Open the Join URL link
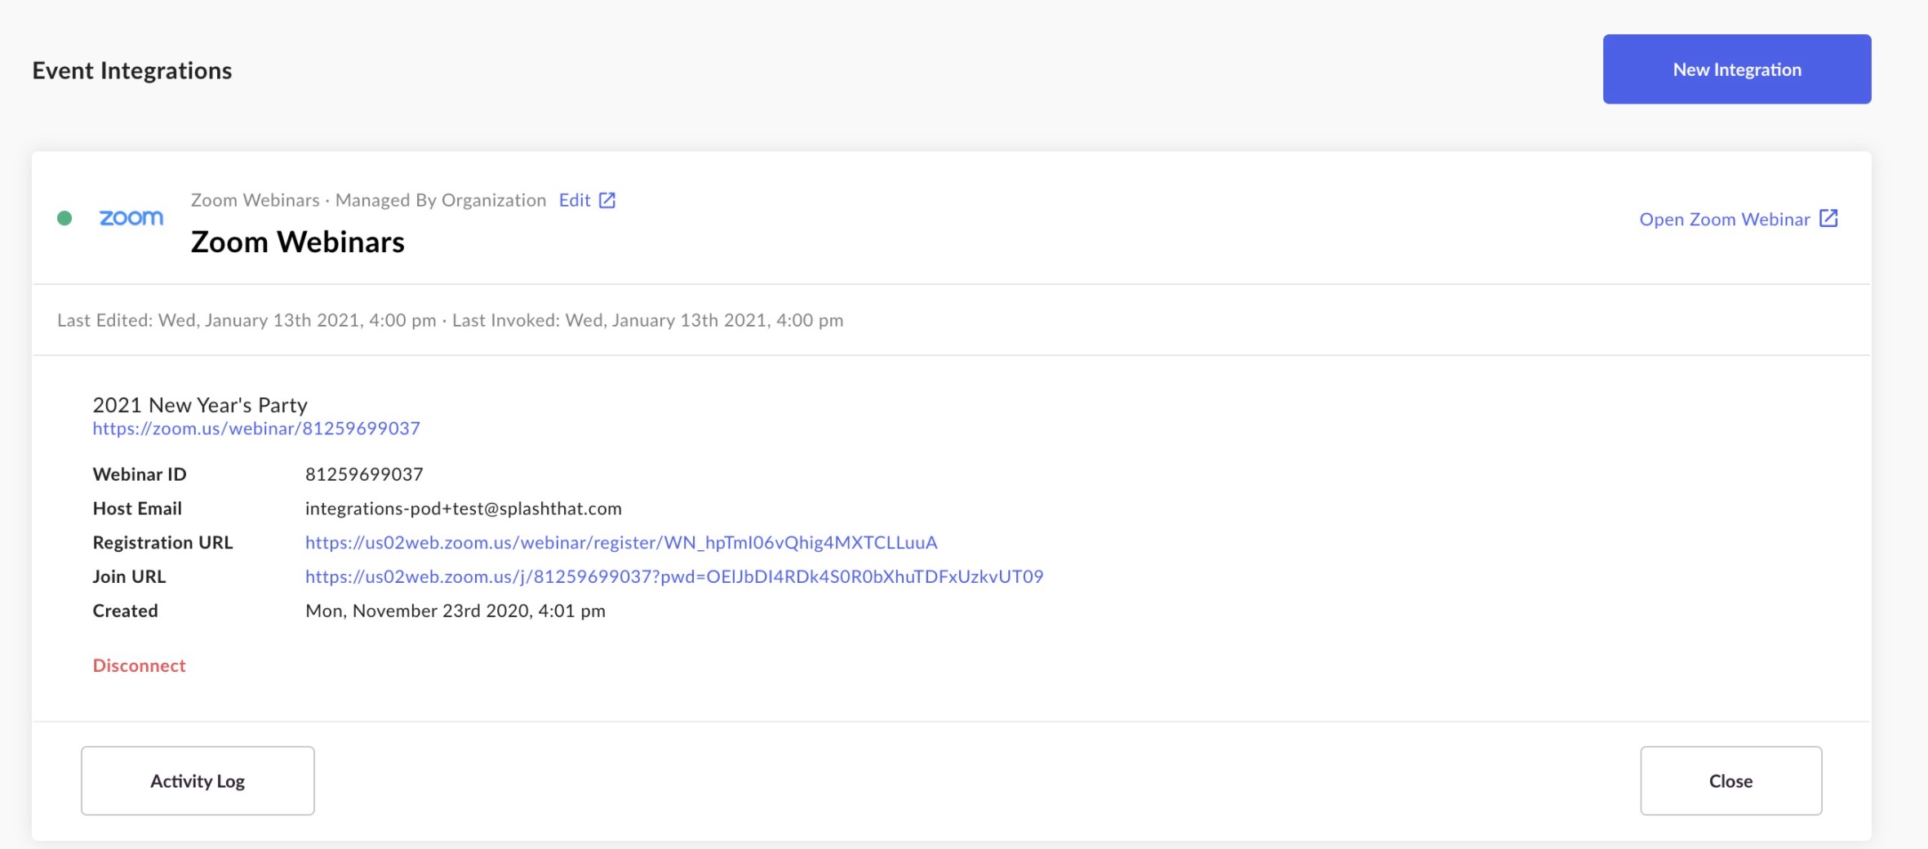The image size is (1928, 849). 674,577
